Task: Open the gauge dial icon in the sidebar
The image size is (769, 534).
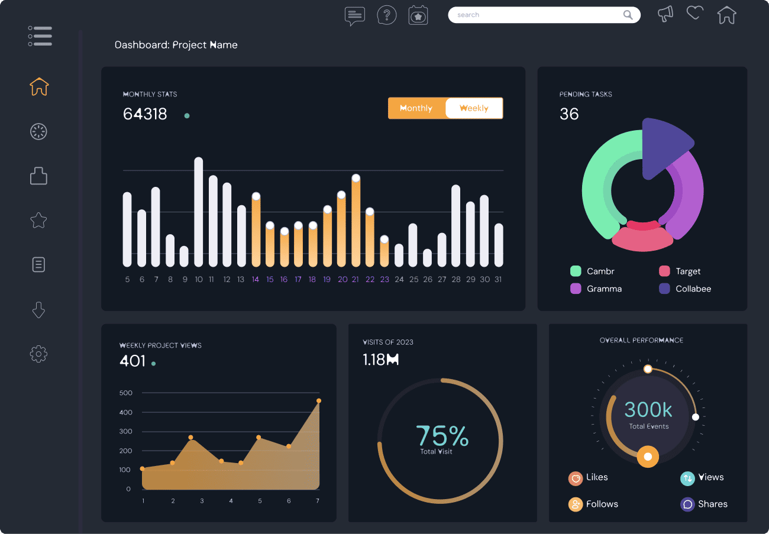Action: (x=38, y=132)
